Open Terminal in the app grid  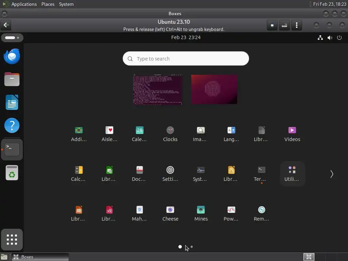coord(262,174)
